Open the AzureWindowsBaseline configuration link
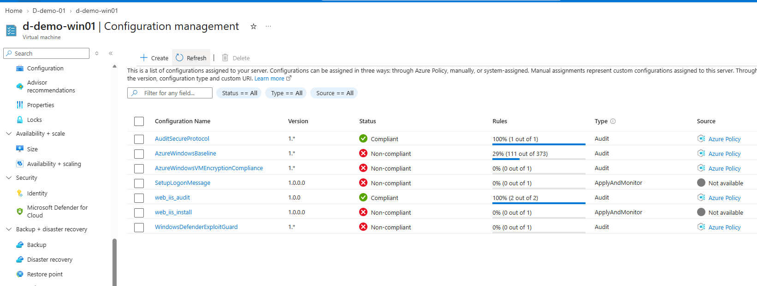The width and height of the screenshot is (757, 286). (x=185, y=153)
